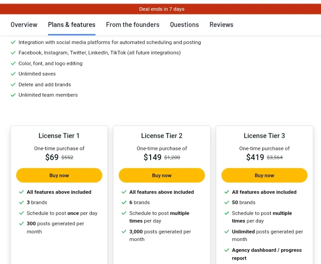Go to From the founders tab
This screenshot has width=321, height=264.
tap(133, 25)
